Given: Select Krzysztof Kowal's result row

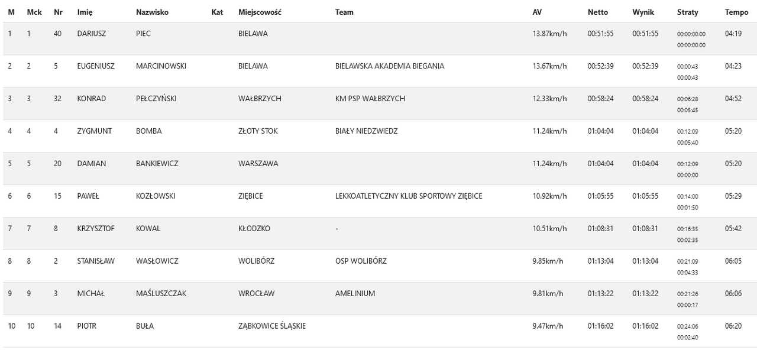Looking at the screenshot, I should 378,234.
